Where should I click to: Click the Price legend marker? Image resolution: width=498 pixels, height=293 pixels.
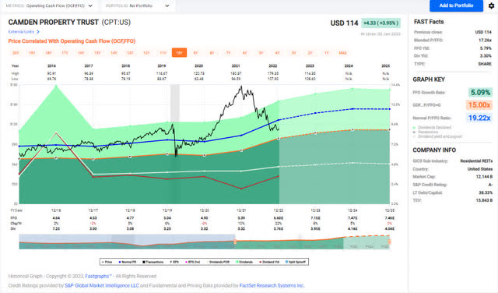107,262
